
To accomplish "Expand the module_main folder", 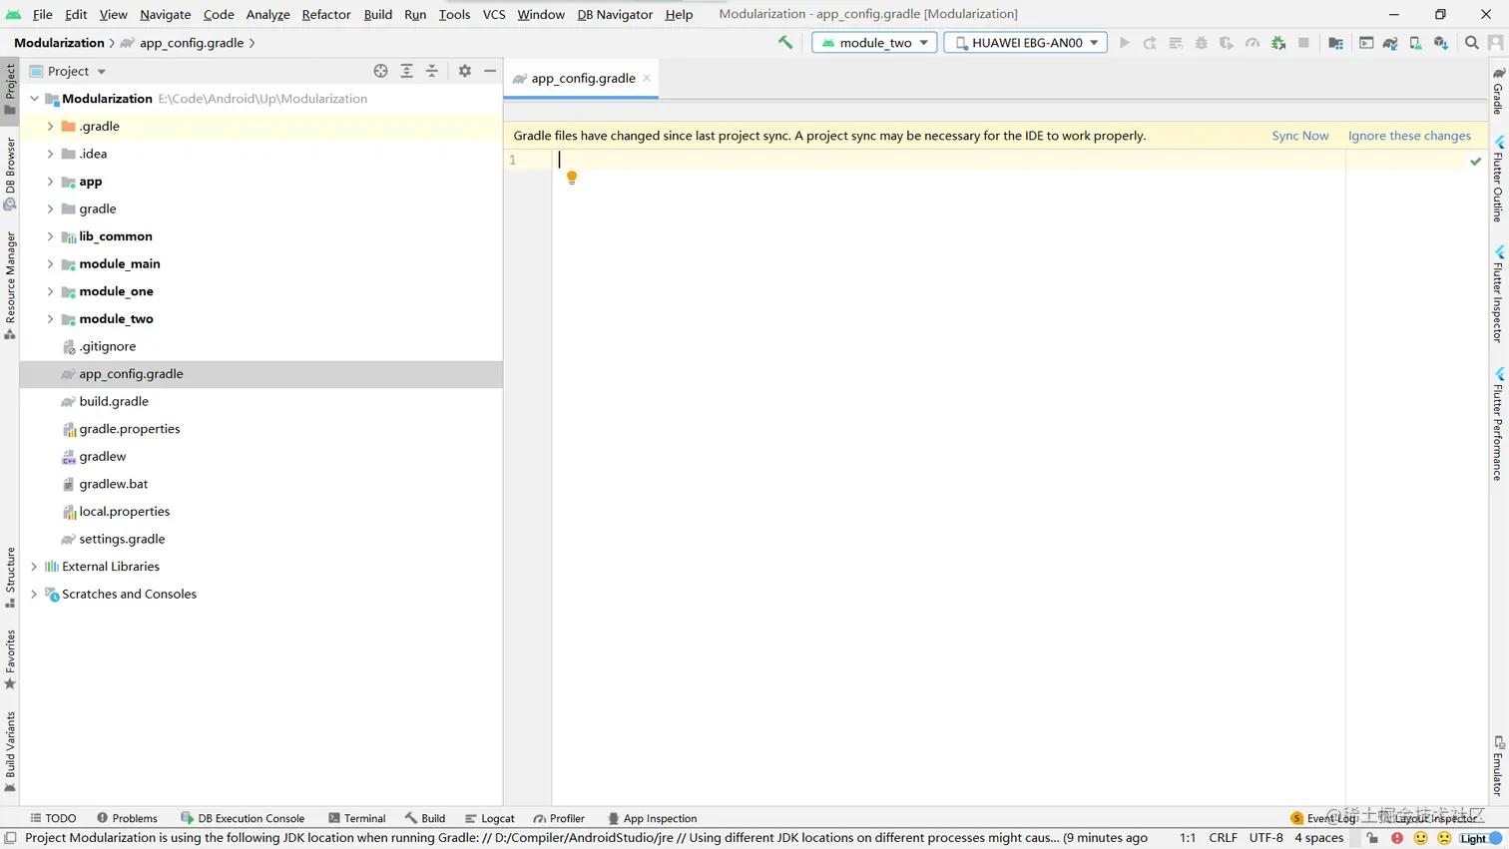I will [x=50, y=264].
